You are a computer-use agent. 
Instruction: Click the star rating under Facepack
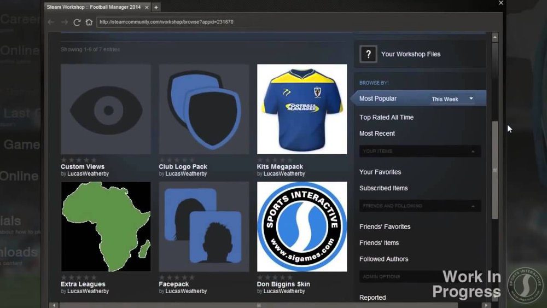click(177, 277)
